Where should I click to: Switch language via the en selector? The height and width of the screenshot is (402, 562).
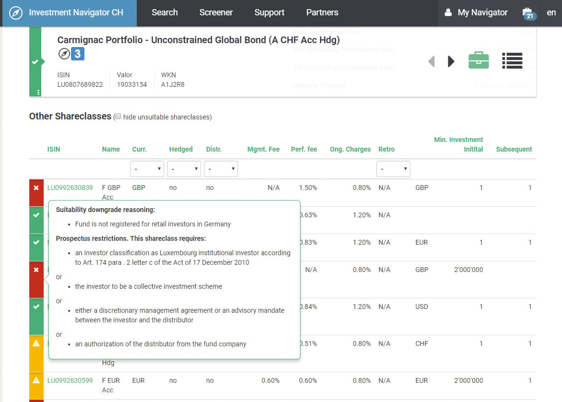(551, 12)
